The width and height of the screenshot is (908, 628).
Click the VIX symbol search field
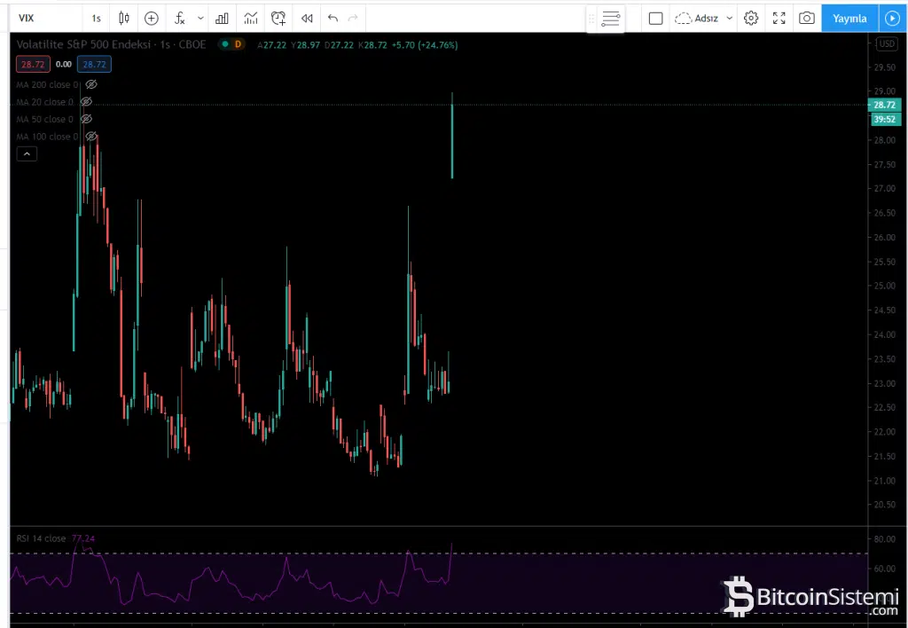pos(44,18)
